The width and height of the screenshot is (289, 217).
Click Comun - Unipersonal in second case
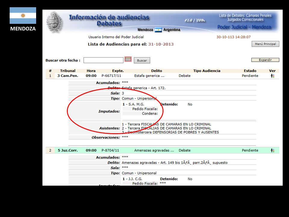point(139,173)
